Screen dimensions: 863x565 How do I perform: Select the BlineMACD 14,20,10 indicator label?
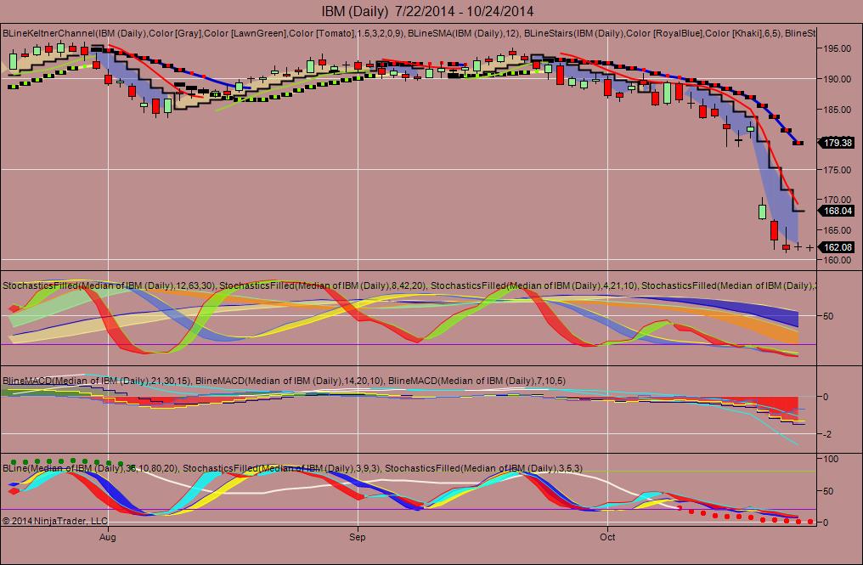click(290, 381)
